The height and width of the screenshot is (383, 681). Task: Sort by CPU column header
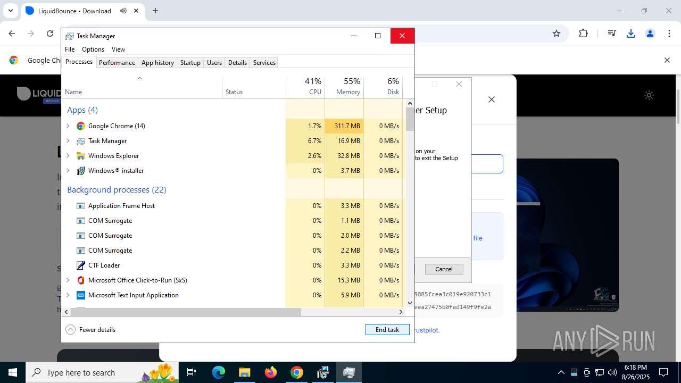tap(305, 87)
